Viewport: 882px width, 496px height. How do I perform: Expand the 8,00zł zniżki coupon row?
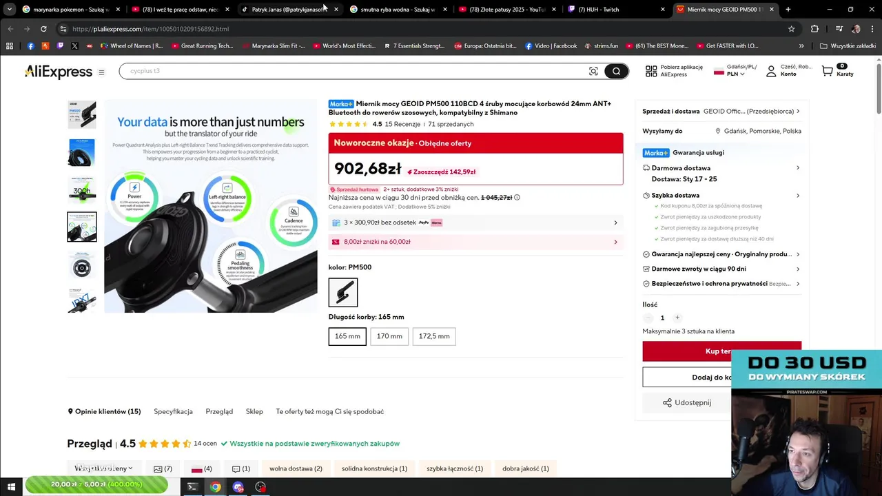475,242
